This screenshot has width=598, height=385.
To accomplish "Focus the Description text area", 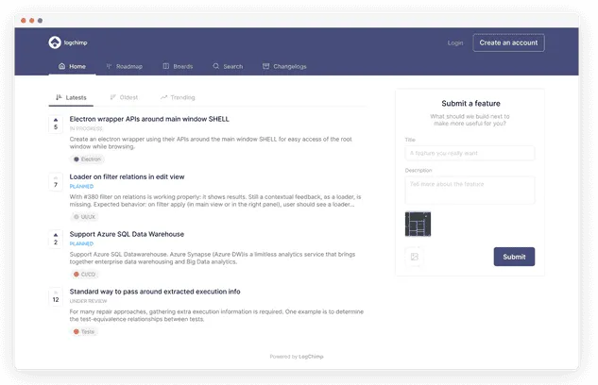I will pos(470,190).
